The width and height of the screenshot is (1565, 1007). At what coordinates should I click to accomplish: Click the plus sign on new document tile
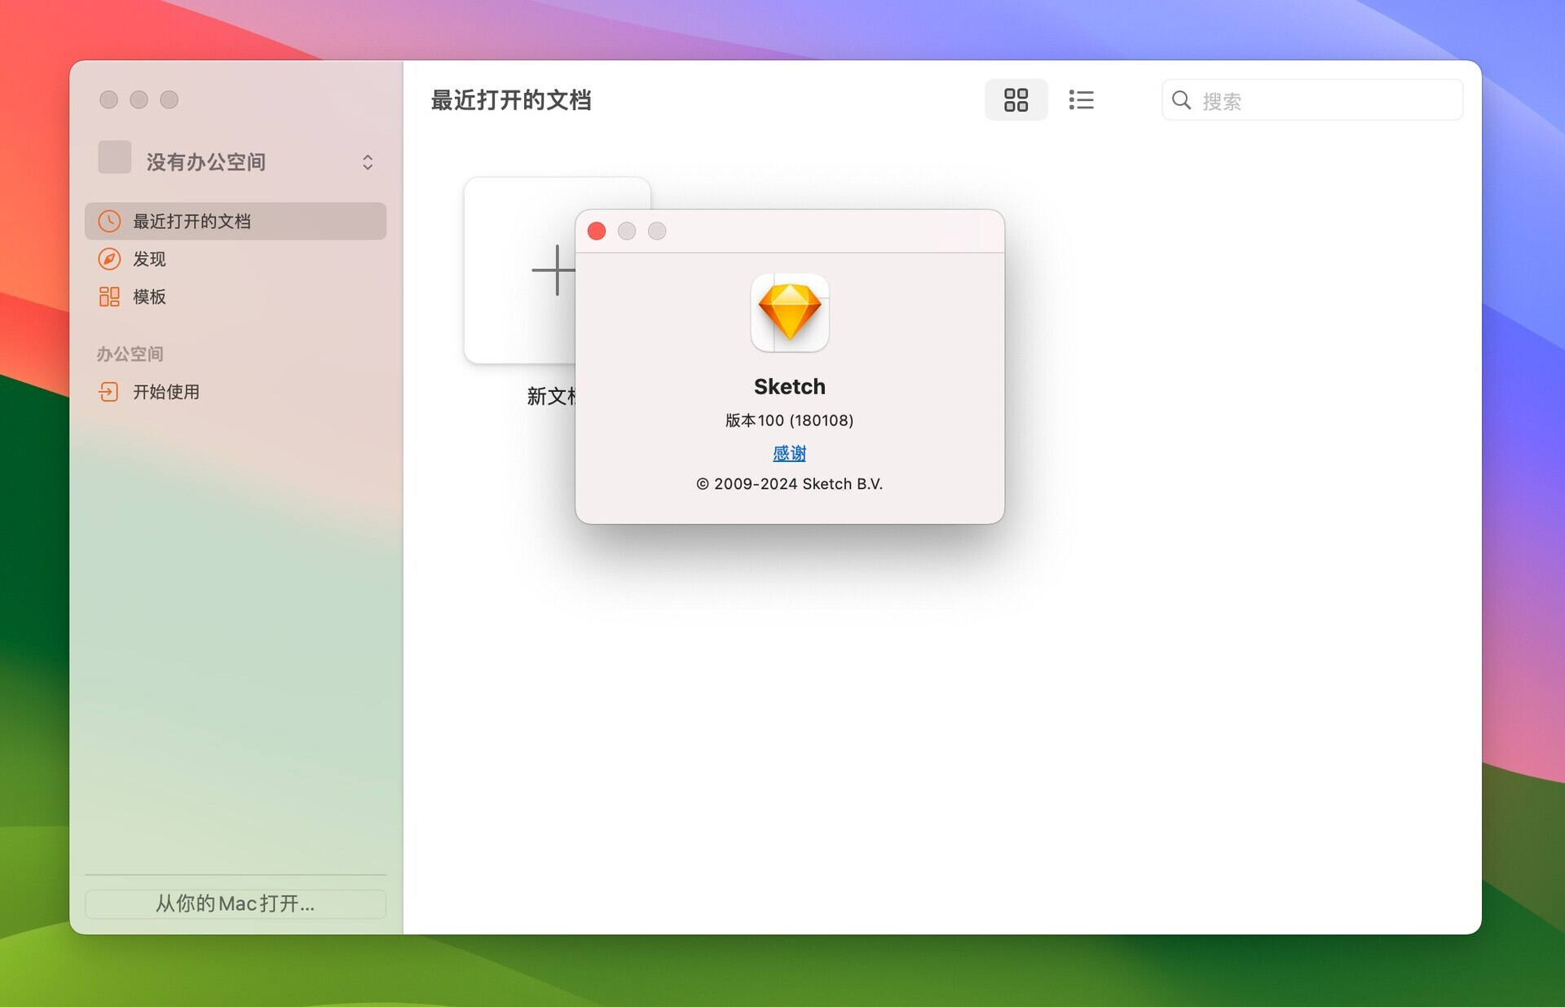[554, 270]
